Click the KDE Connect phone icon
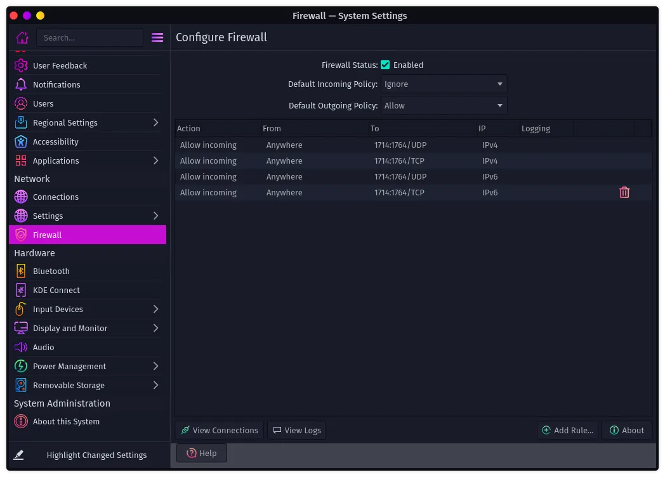This screenshot has width=665, height=477. pyautogui.click(x=21, y=290)
